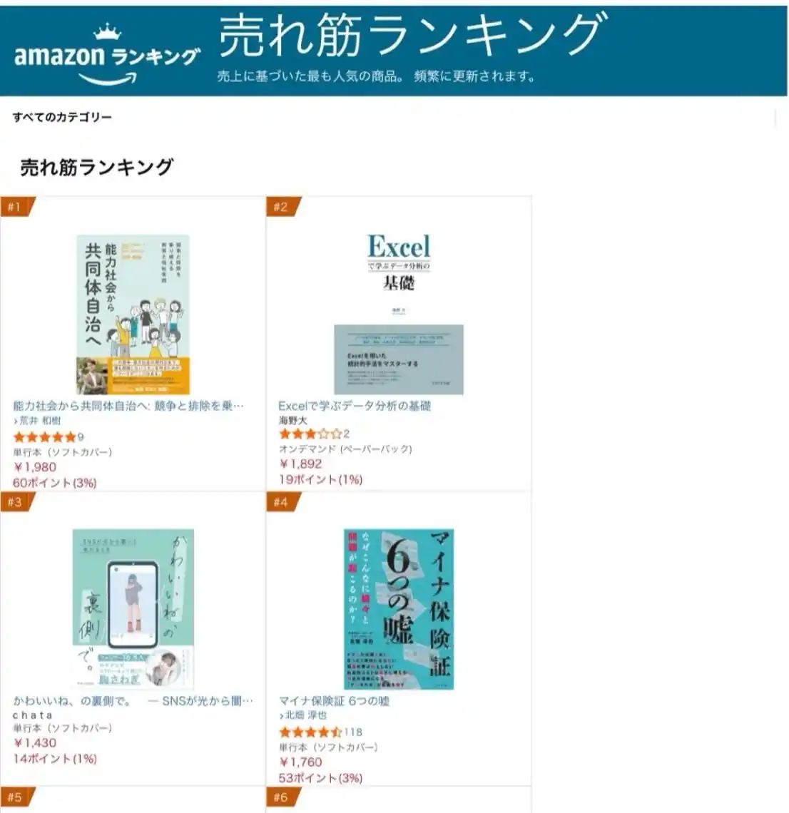Click author link 荒井 和樹
Image resolution: width=789 pixels, height=813 pixels.
[x=40, y=421]
